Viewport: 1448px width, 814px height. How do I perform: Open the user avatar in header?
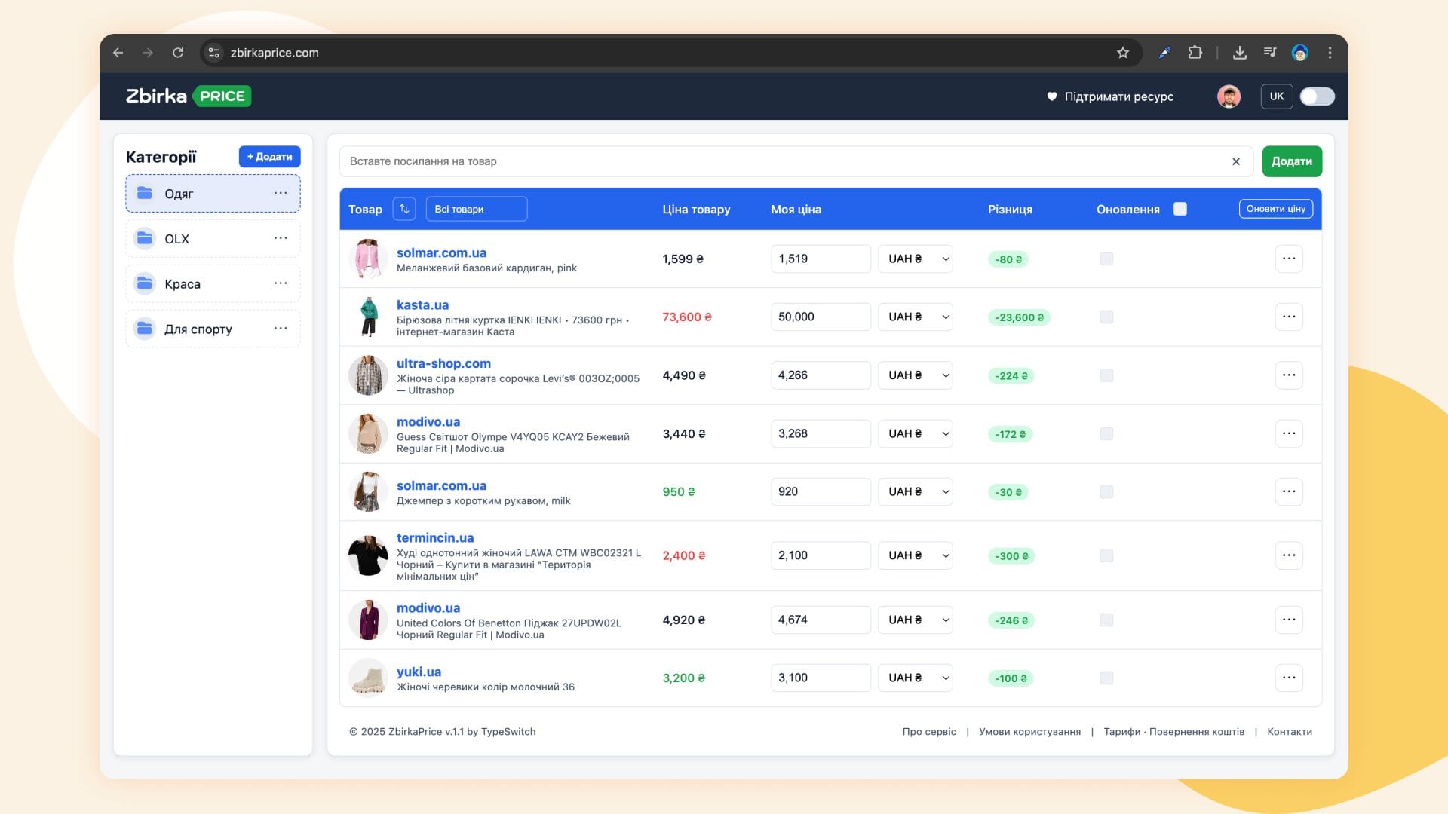(x=1229, y=96)
